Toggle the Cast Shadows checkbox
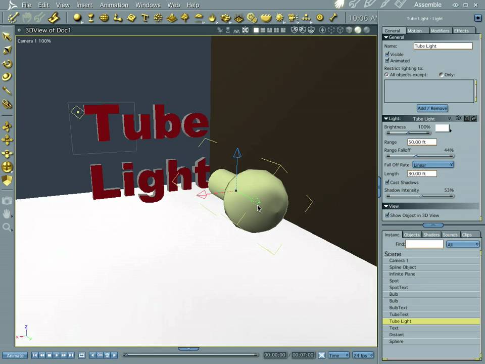Viewport: 485px width, 364px height. (387, 183)
